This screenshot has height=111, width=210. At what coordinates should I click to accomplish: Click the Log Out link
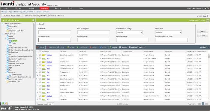click(206, 8)
